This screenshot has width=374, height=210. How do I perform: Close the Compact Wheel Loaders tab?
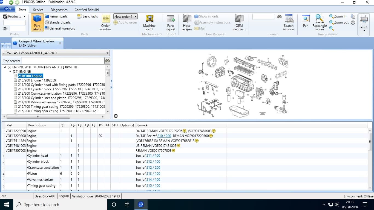[60, 43]
